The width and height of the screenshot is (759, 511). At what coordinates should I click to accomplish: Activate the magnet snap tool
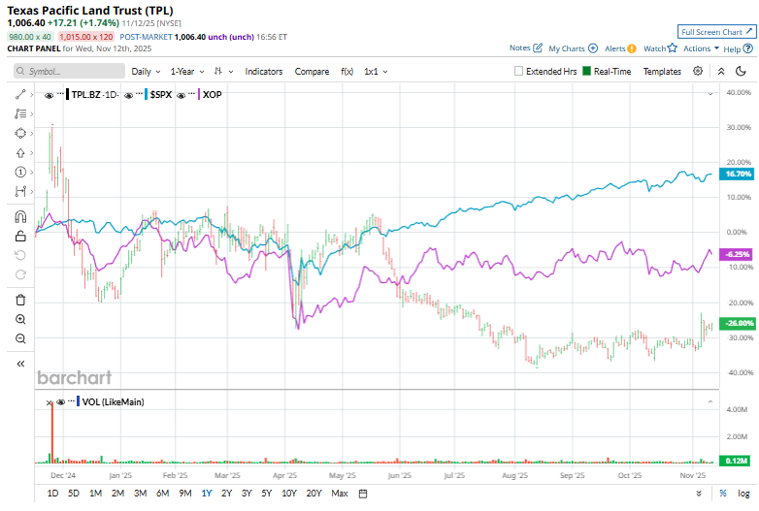coord(20,216)
